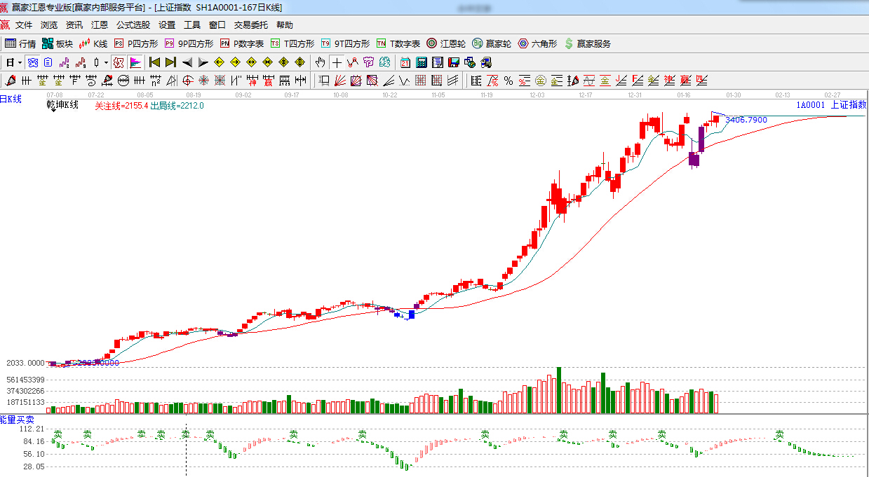Click the 12-03 date on the timeline
The image size is (869, 477).
click(x=537, y=94)
